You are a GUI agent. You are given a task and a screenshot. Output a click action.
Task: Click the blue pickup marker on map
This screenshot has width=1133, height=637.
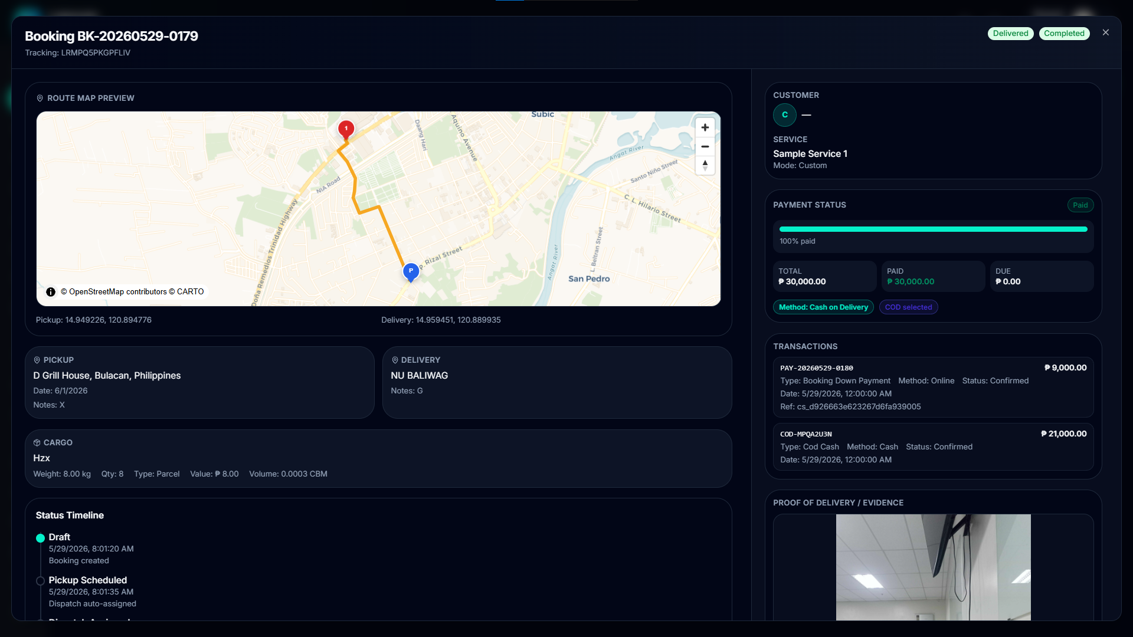click(411, 272)
